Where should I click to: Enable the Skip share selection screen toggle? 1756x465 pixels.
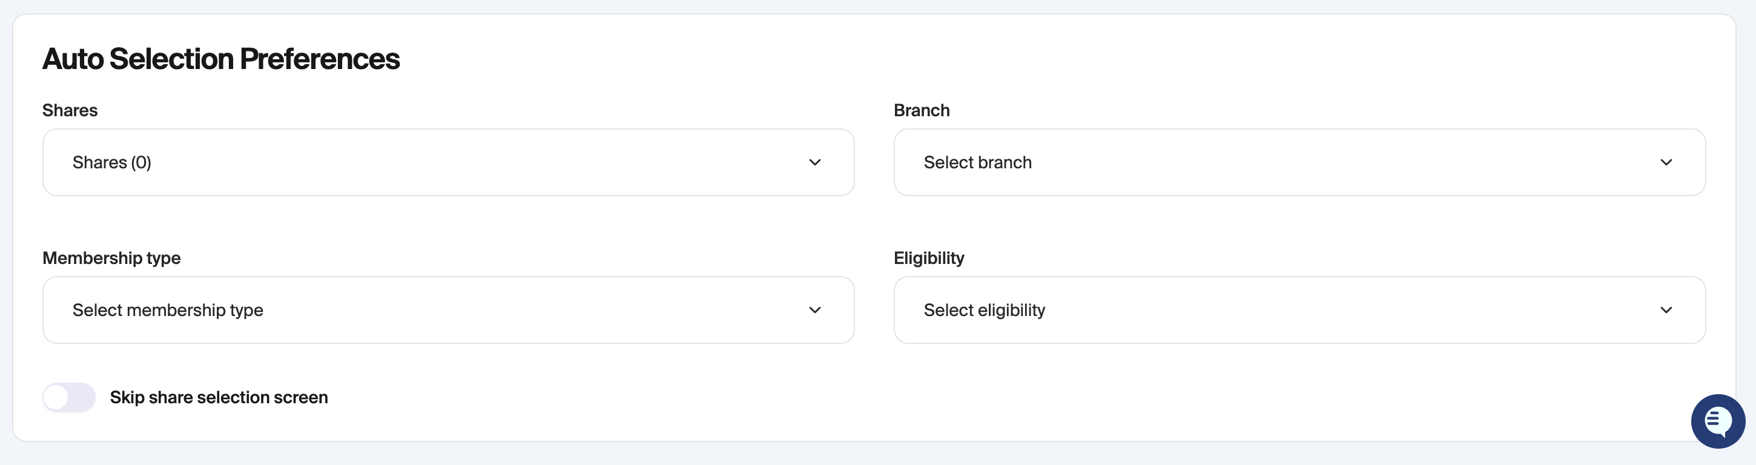click(69, 398)
